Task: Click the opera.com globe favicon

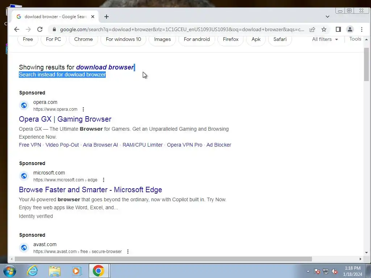Action: (x=24, y=105)
